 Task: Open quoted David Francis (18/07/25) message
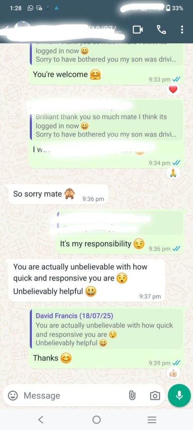click(106, 329)
